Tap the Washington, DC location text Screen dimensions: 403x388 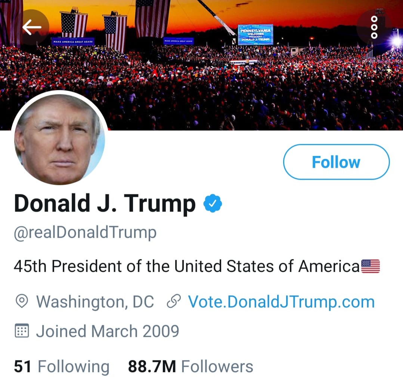coord(95,302)
